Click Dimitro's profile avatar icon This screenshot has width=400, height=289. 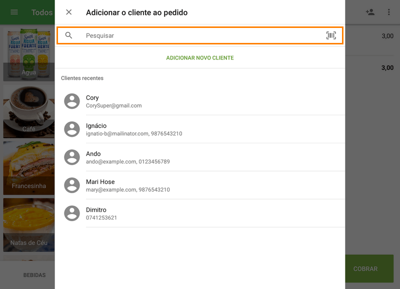coord(71,213)
